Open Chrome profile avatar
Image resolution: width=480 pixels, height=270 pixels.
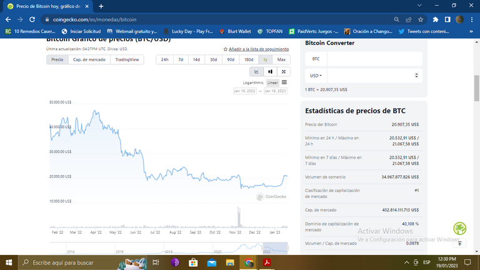459,19
